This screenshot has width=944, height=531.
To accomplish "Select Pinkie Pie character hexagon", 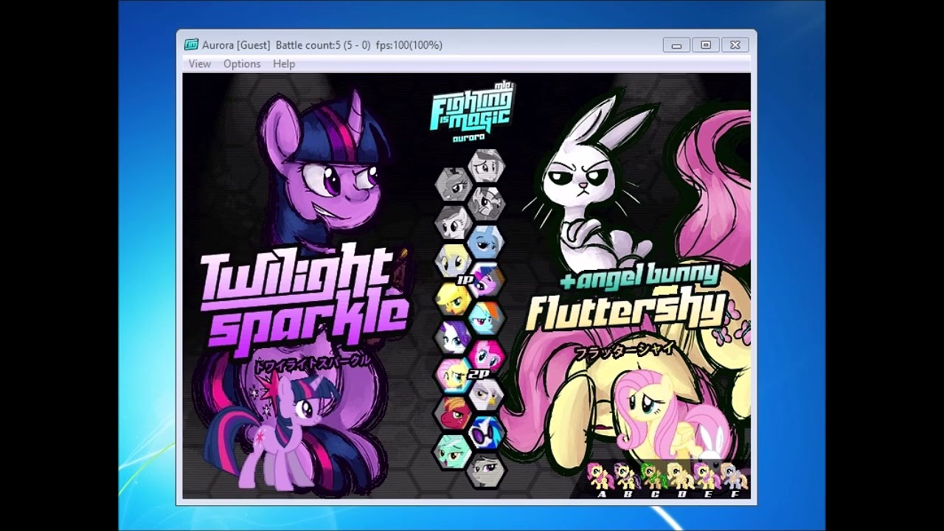I will 487,356.
